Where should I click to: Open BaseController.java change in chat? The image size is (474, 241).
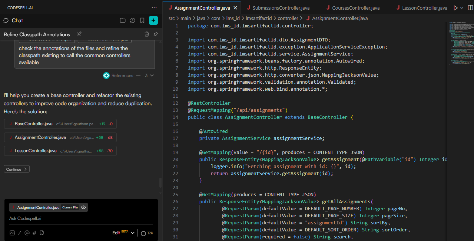pyautogui.click(x=60, y=124)
